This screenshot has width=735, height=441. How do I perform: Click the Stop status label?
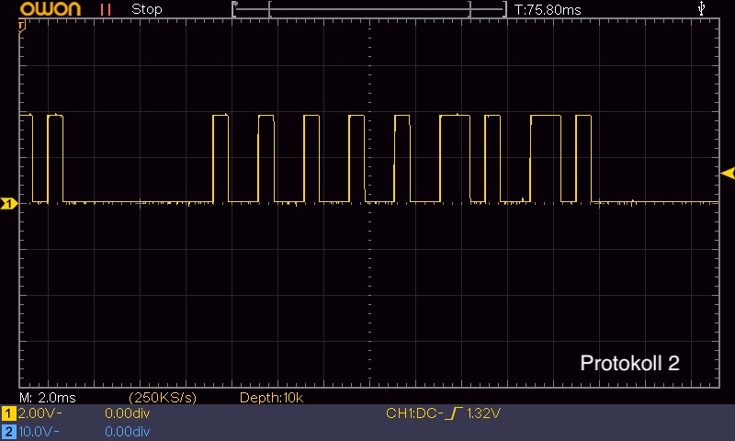tap(147, 9)
